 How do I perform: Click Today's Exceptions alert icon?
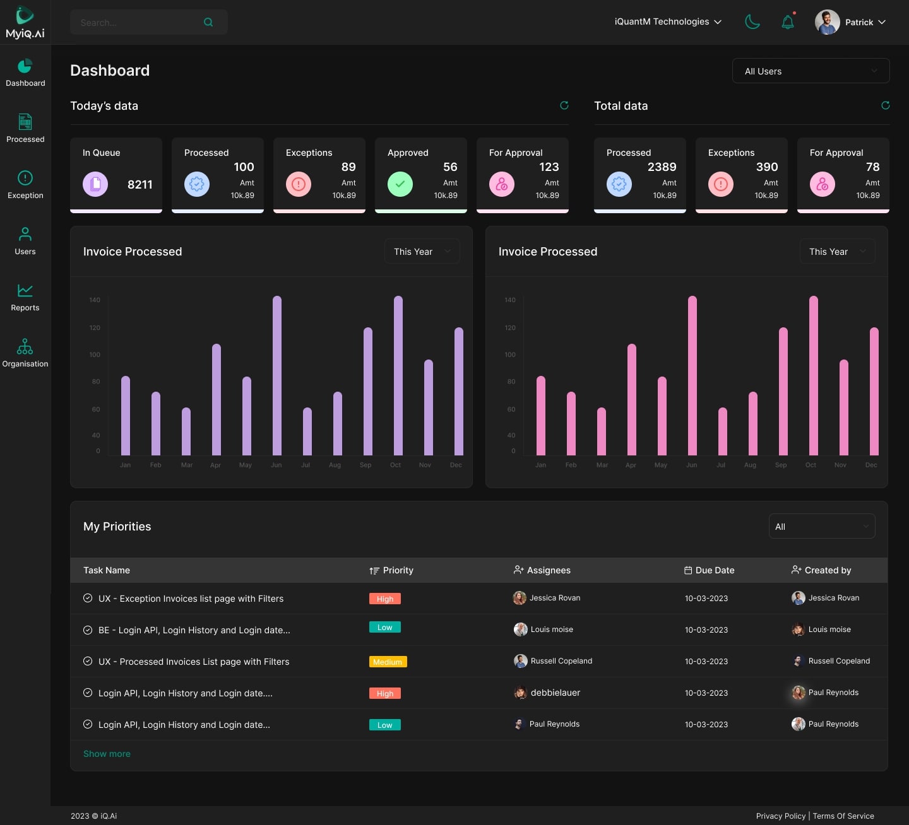pos(299,184)
